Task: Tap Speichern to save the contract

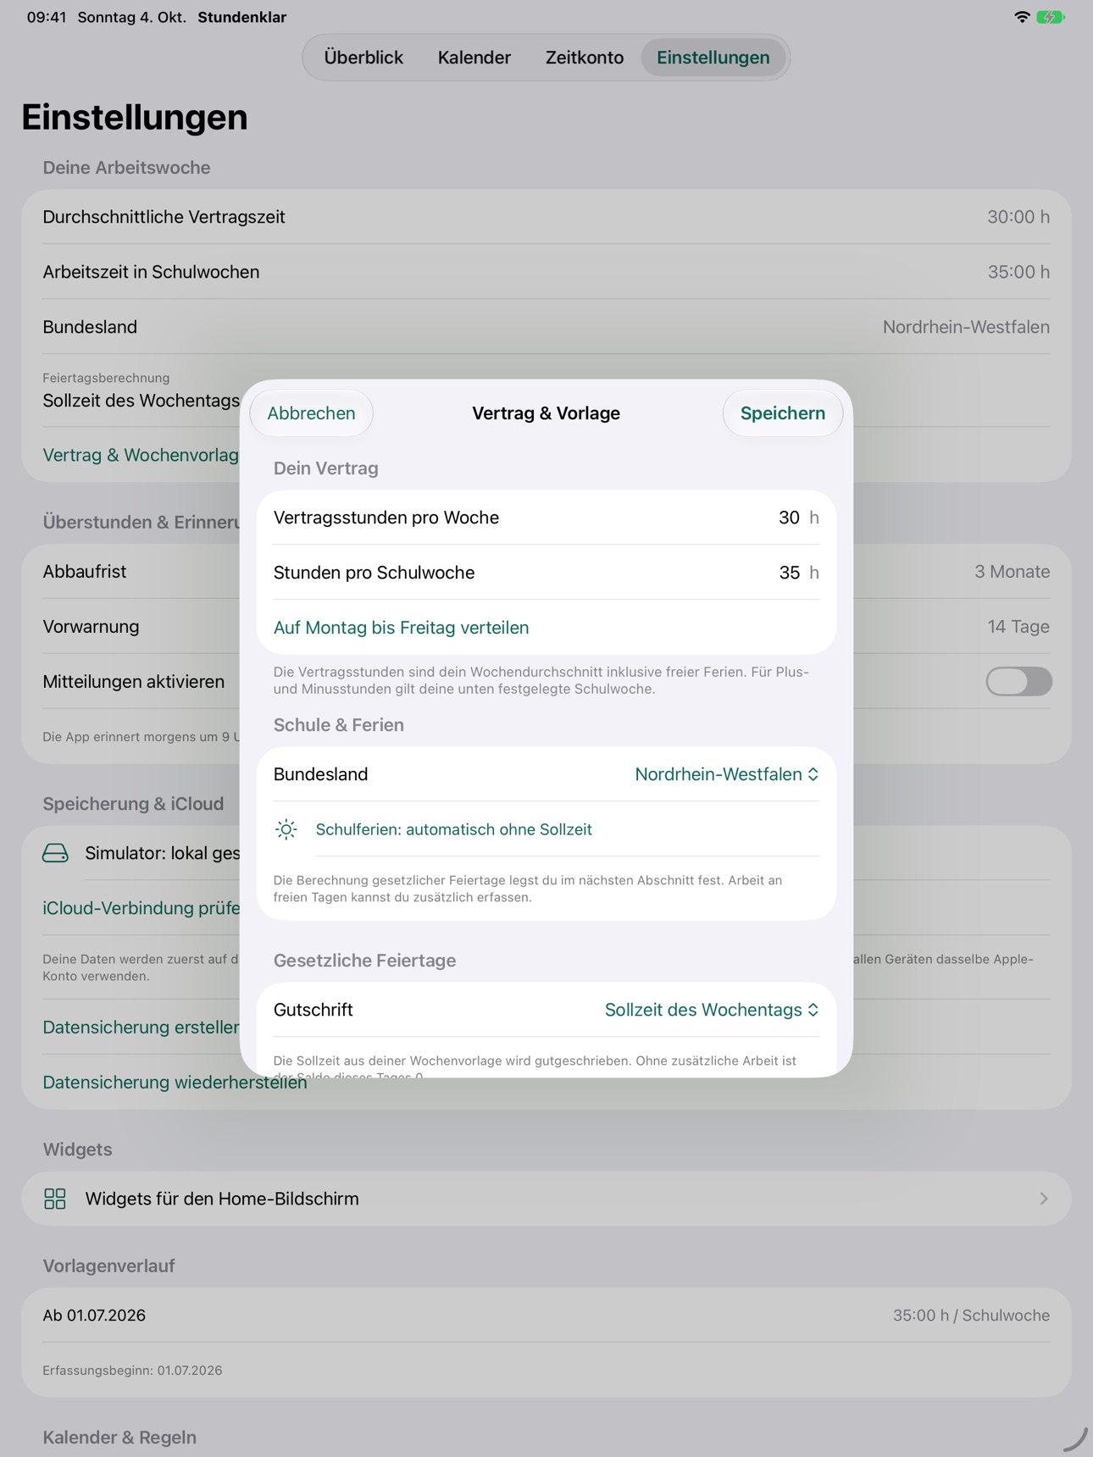Action: [783, 413]
